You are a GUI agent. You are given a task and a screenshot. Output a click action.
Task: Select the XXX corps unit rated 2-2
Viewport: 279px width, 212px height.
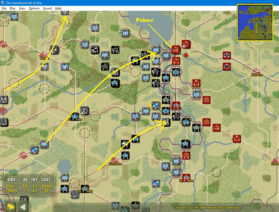click(x=156, y=183)
